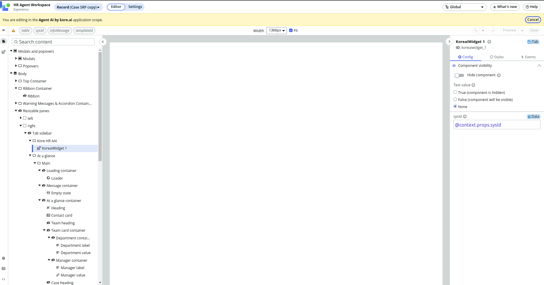Click info icon next to KoreaiWidget 1 title
Image resolution: width=544 pixels, height=285 pixels.
click(489, 42)
